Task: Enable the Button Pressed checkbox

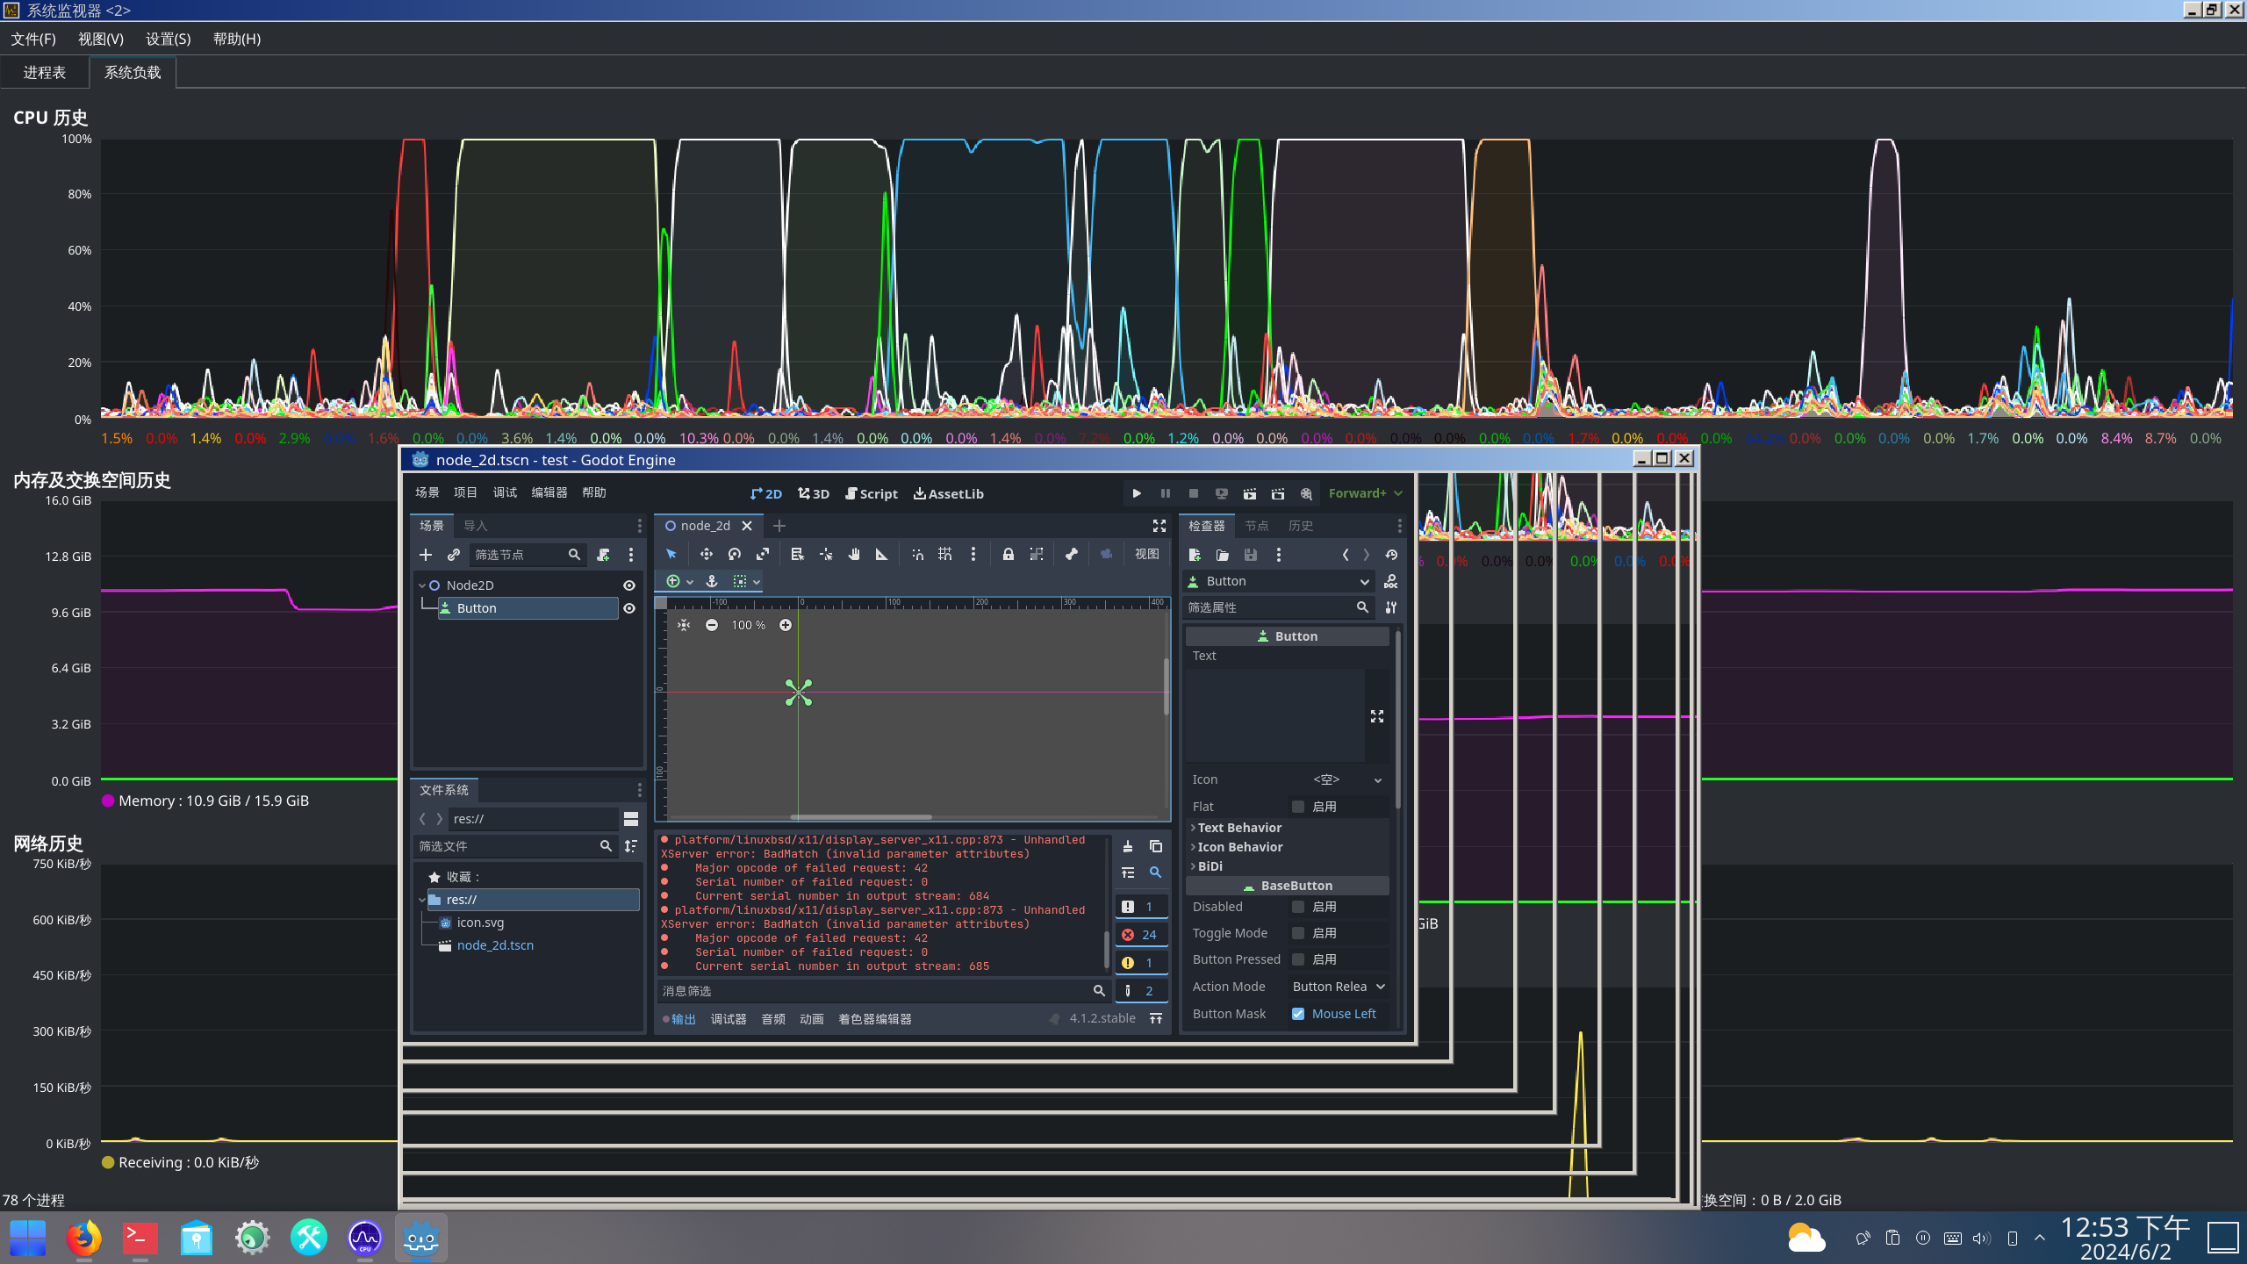Action: 1298,959
